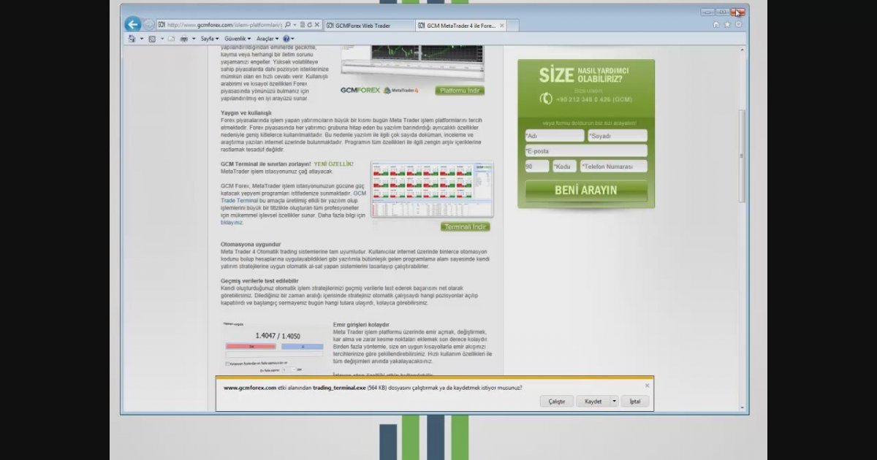Click the YENİ ÖZELLİK! text
This screenshot has width=877, height=460.
(333, 164)
